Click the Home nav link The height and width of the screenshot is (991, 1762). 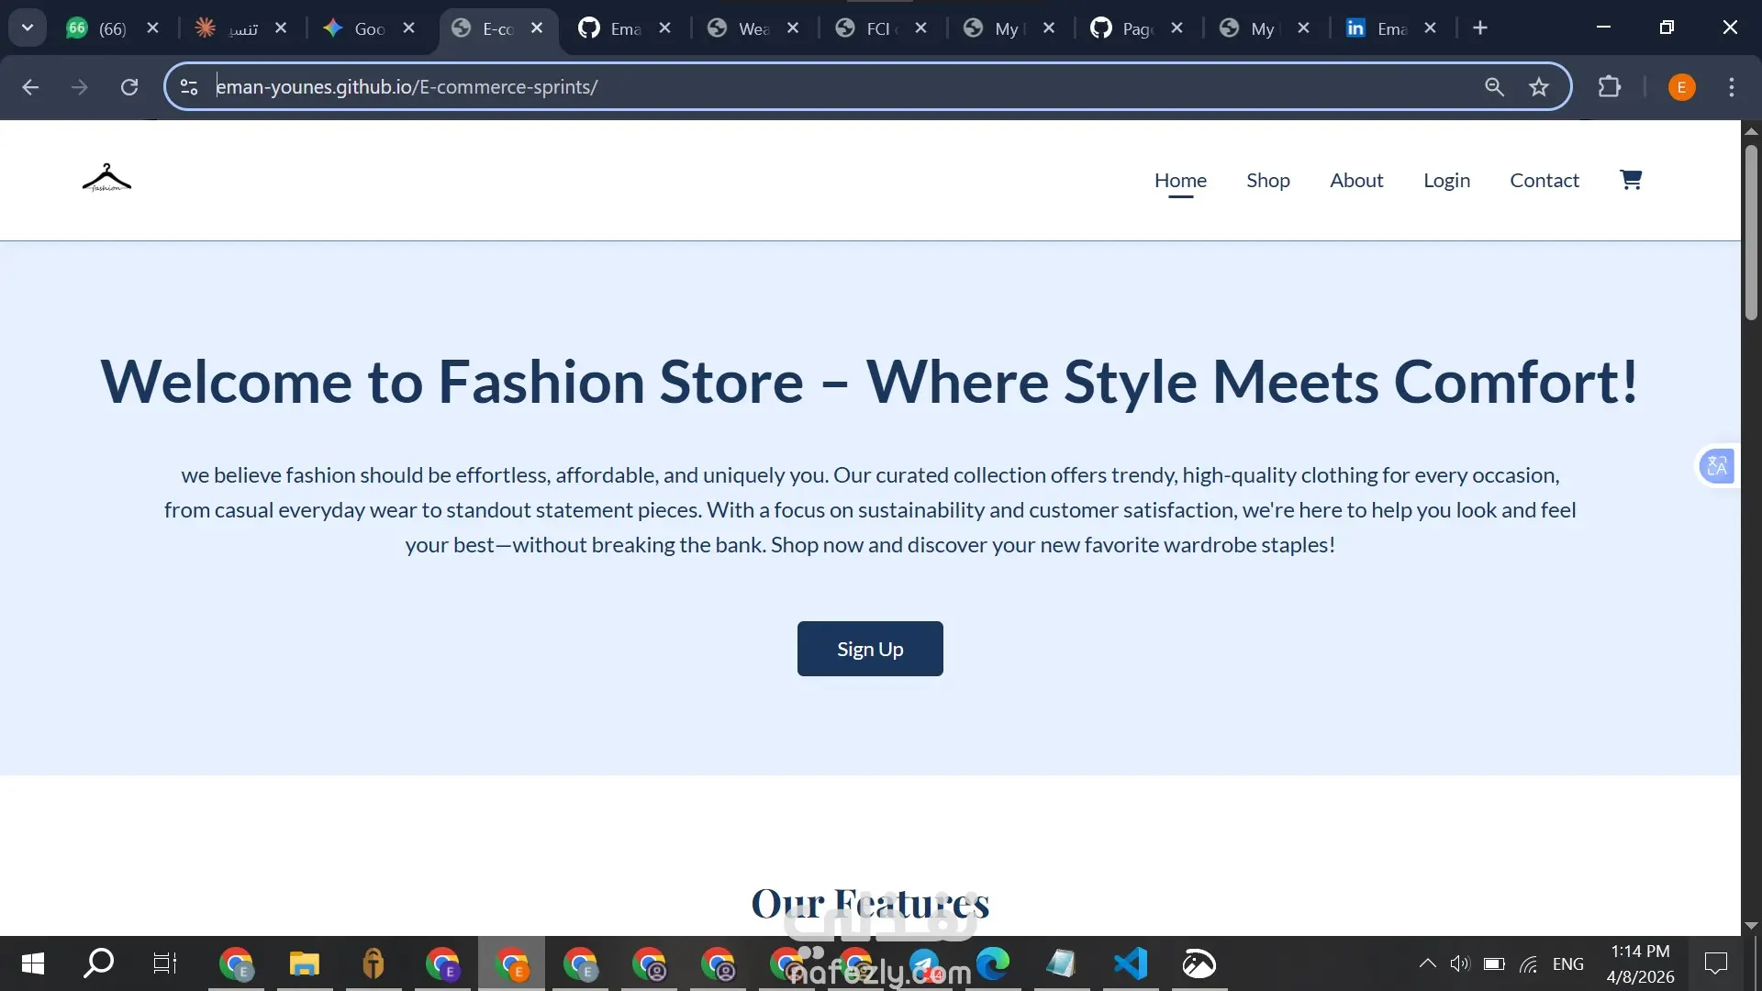pyautogui.click(x=1180, y=180)
